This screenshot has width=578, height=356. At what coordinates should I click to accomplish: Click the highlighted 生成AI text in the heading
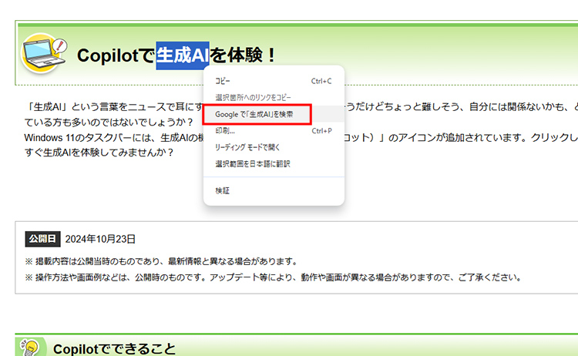pos(183,55)
